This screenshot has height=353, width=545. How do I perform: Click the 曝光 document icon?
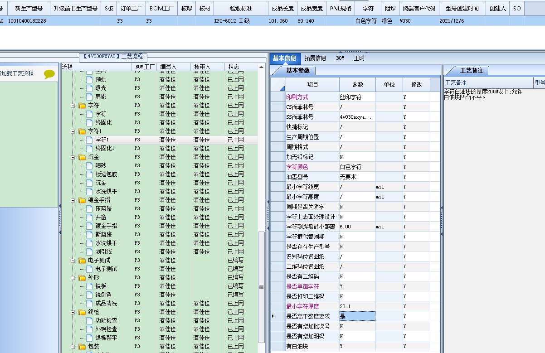[x=89, y=88]
